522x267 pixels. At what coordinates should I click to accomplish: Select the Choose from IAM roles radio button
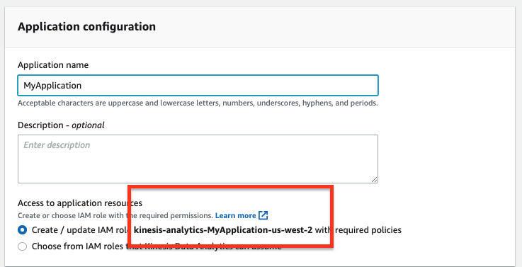click(x=22, y=246)
